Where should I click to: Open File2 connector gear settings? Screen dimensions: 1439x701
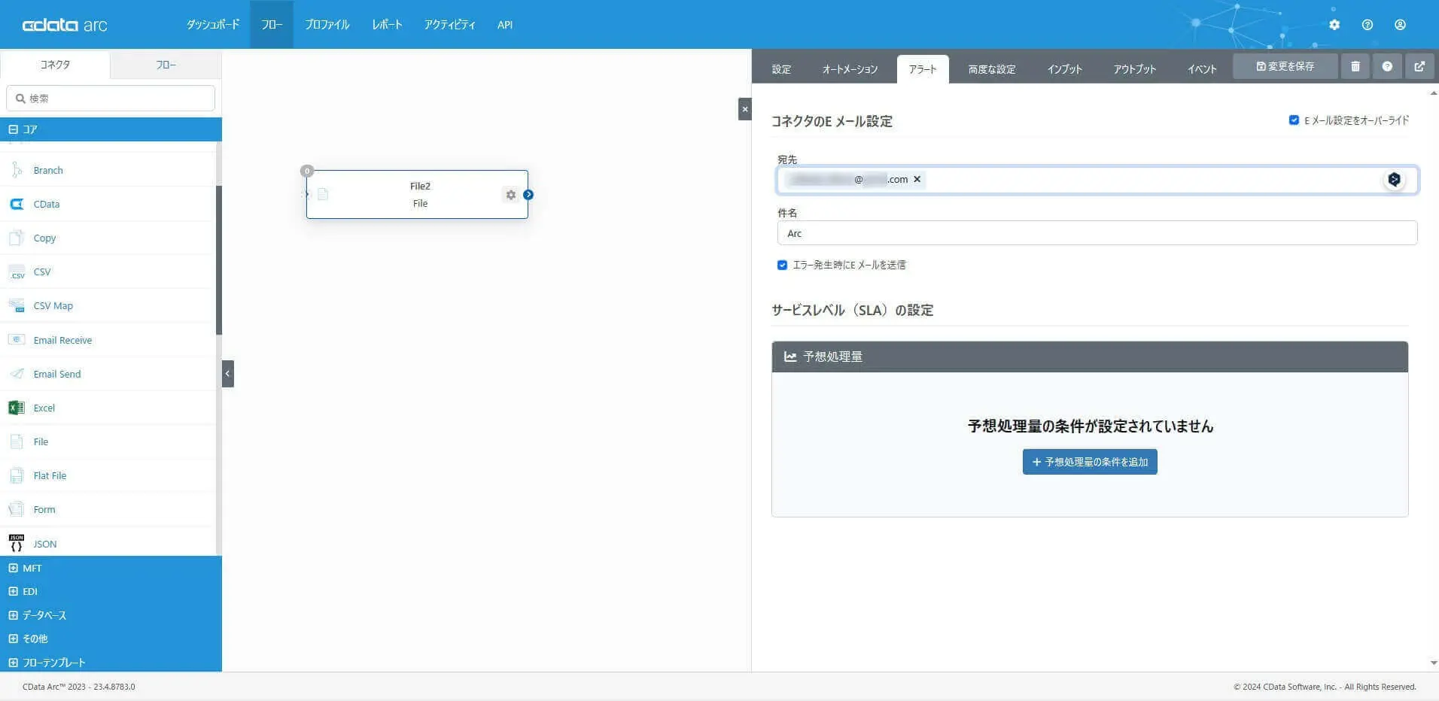point(511,195)
